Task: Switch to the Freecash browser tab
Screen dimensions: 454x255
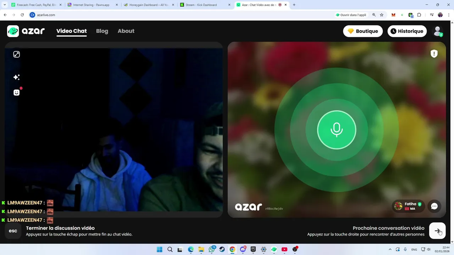Action: coord(36,5)
